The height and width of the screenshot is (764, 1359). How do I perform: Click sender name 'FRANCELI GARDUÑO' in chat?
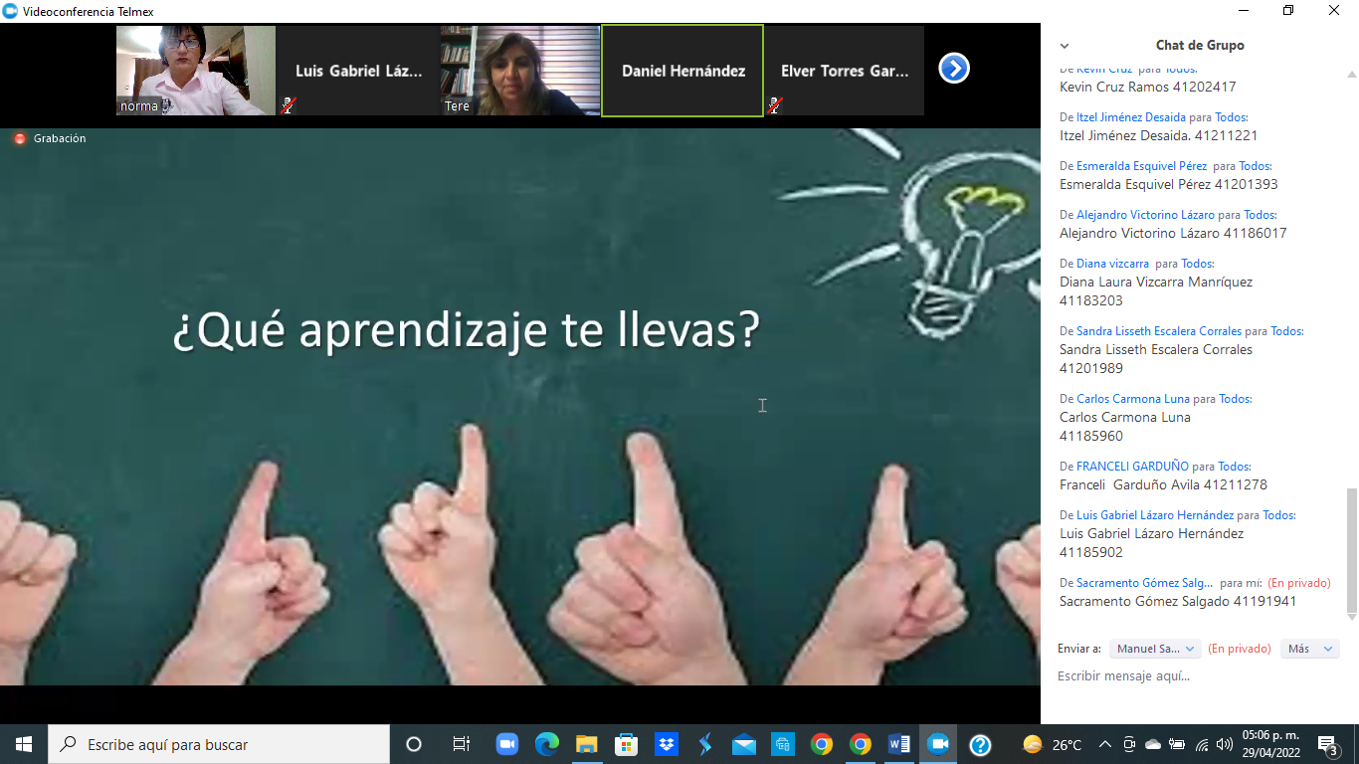coord(1132,467)
